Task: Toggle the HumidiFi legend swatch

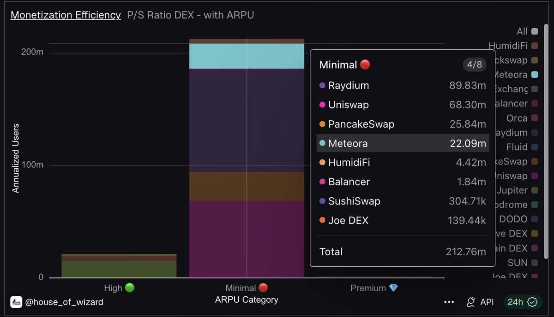Action: [x=535, y=46]
